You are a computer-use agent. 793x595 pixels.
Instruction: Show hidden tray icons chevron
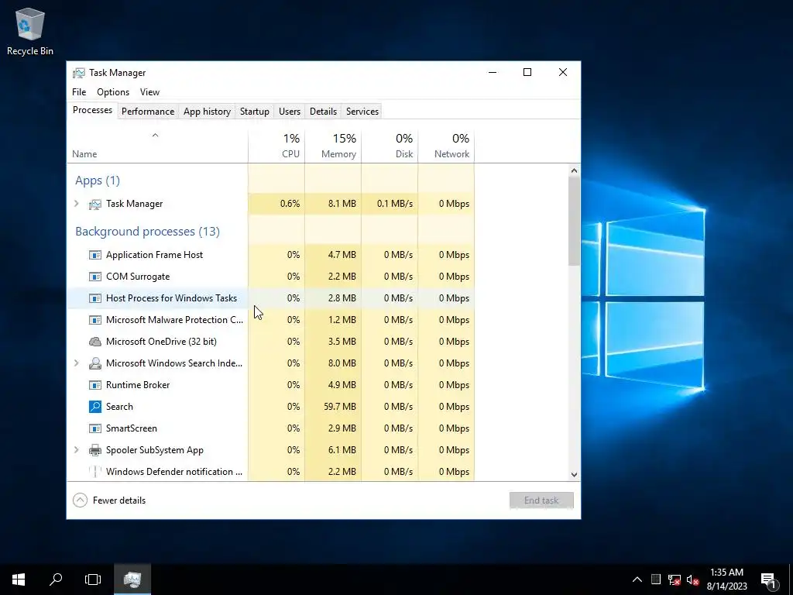point(637,580)
